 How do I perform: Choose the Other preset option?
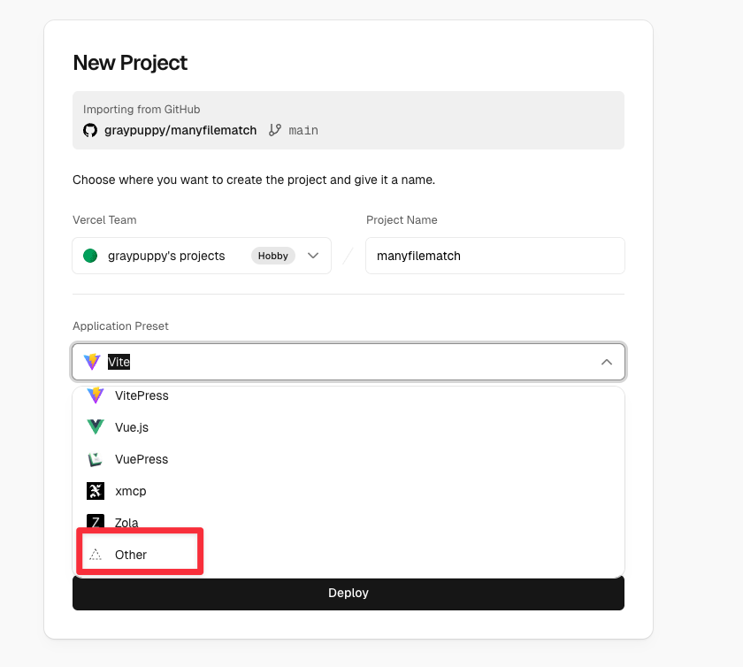click(x=131, y=555)
